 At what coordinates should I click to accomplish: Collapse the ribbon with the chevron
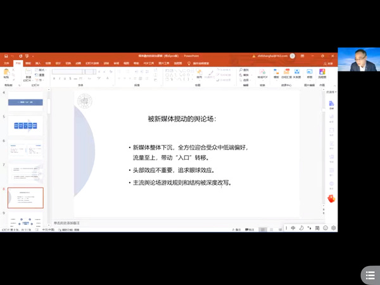pos(334,85)
